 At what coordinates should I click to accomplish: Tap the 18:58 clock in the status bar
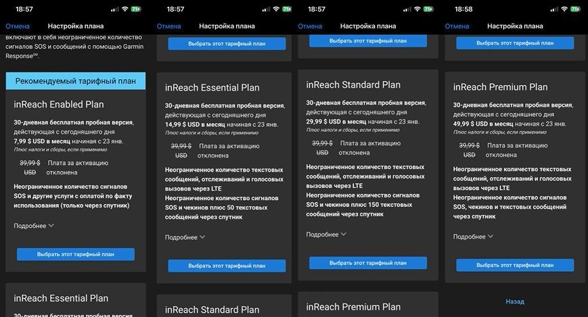pos(464,9)
